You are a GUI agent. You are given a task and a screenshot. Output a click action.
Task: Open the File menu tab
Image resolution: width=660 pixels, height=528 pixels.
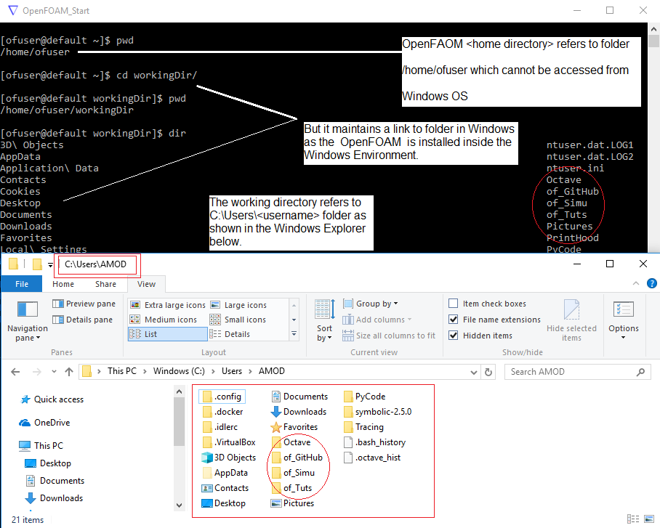click(x=22, y=284)
